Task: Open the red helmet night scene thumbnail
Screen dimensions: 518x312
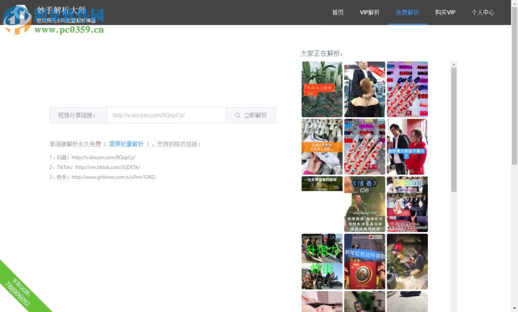Action: (x=407, y=262)
